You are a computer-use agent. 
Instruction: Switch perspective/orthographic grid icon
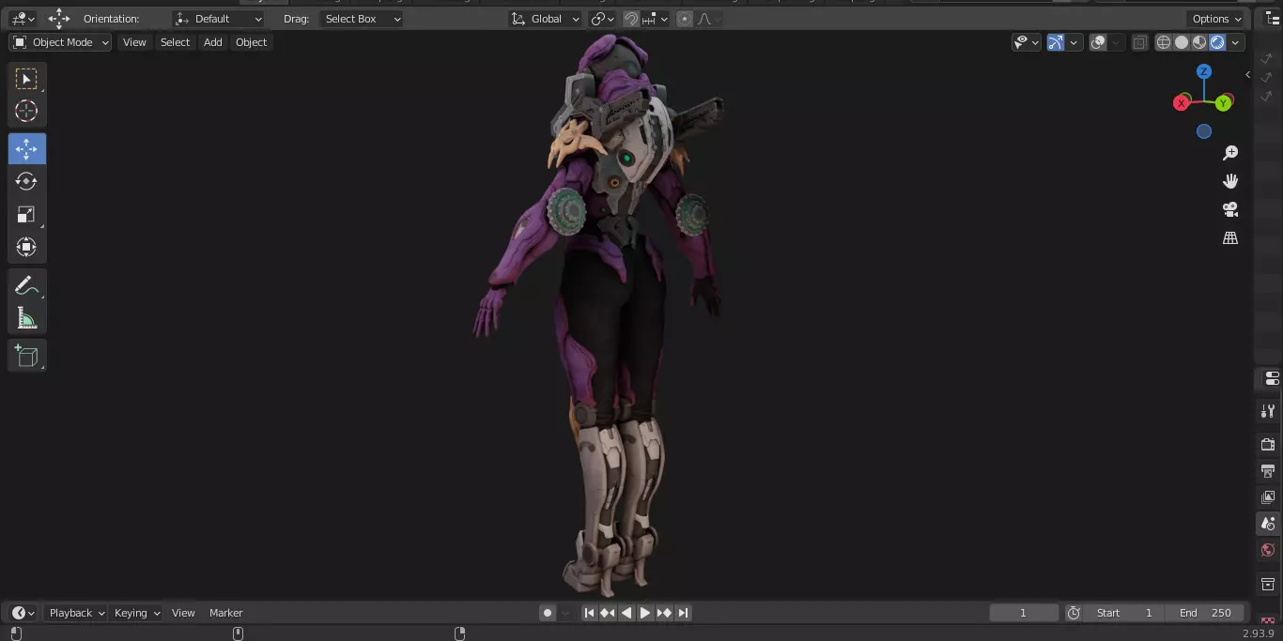1230,238
